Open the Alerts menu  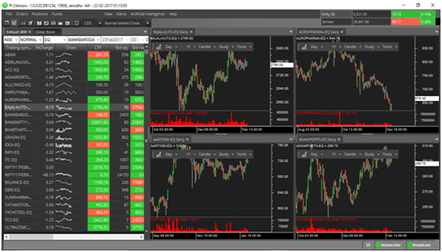[121, 14]
